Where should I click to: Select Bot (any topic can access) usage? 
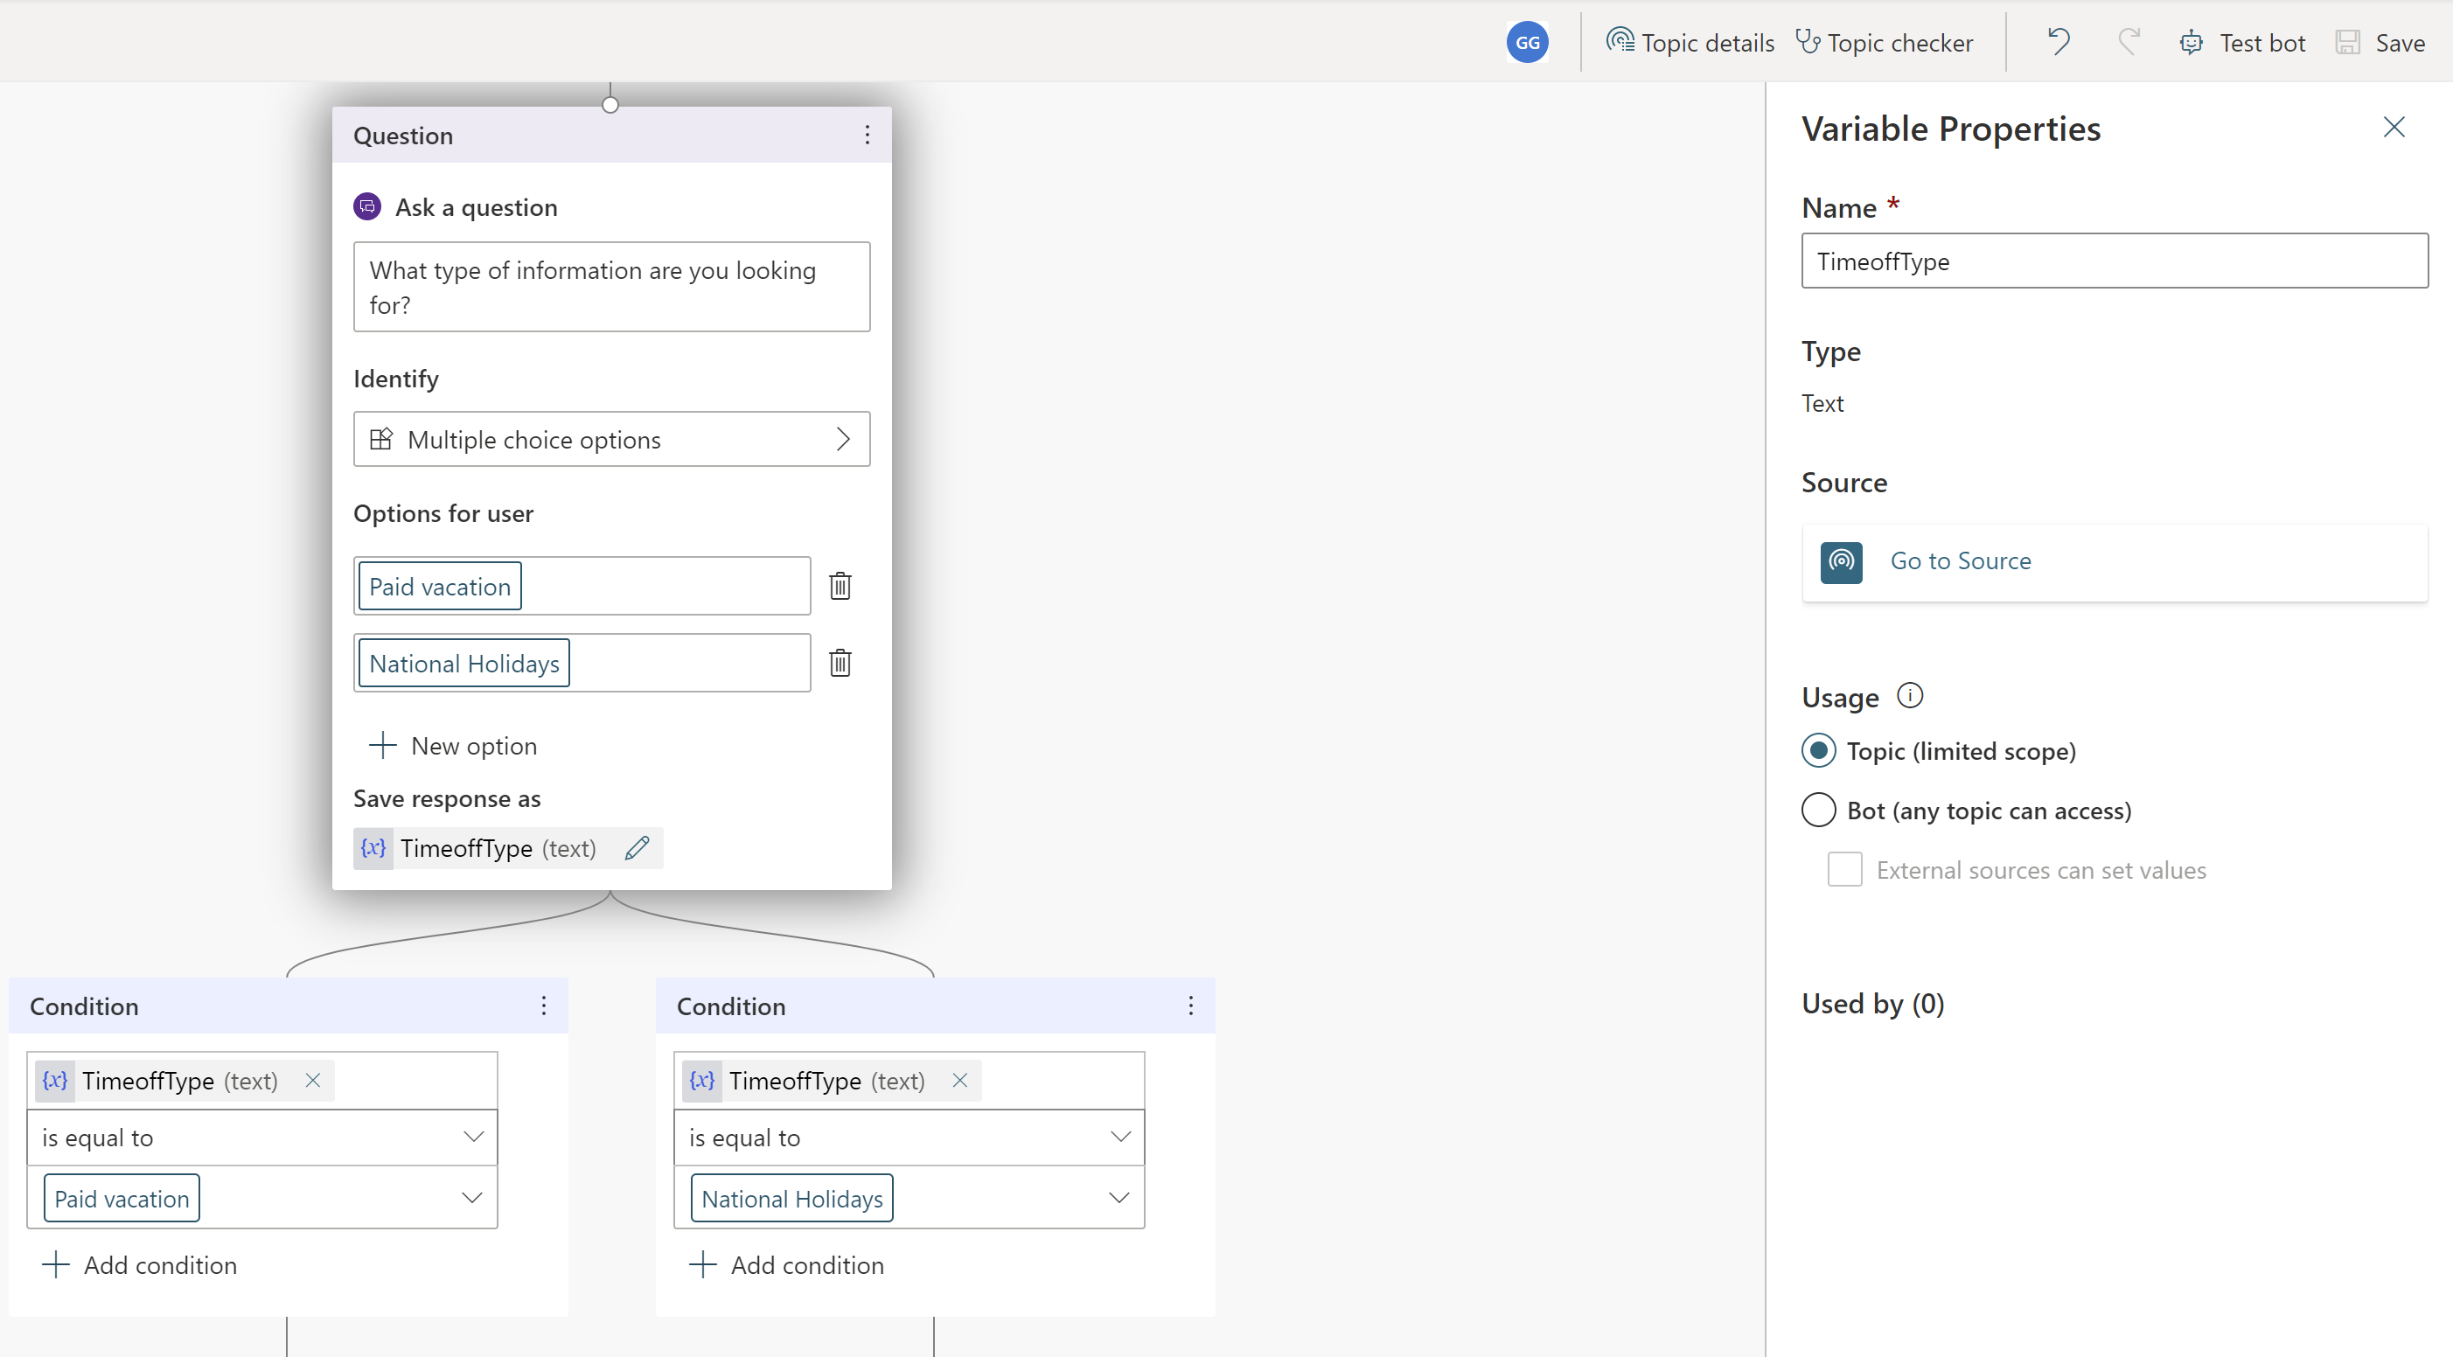[x=1818, y=810]
